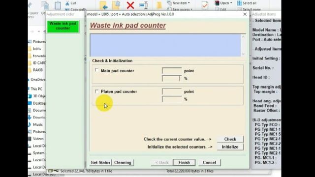Click the New folder icon in Explorer ribbon
Screen dimensions: 315x177
pyautogui.click(x=159, y=5)
